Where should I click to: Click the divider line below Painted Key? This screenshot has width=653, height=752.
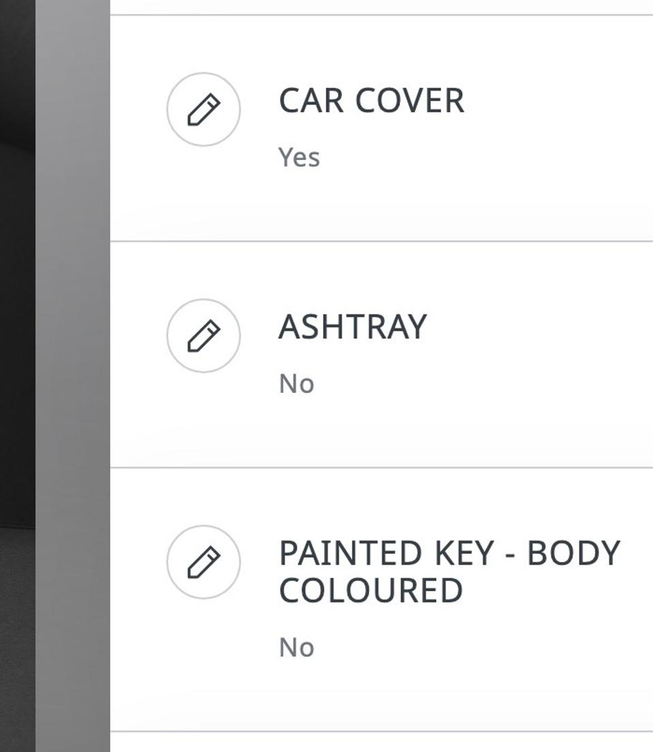pos(381,732)
